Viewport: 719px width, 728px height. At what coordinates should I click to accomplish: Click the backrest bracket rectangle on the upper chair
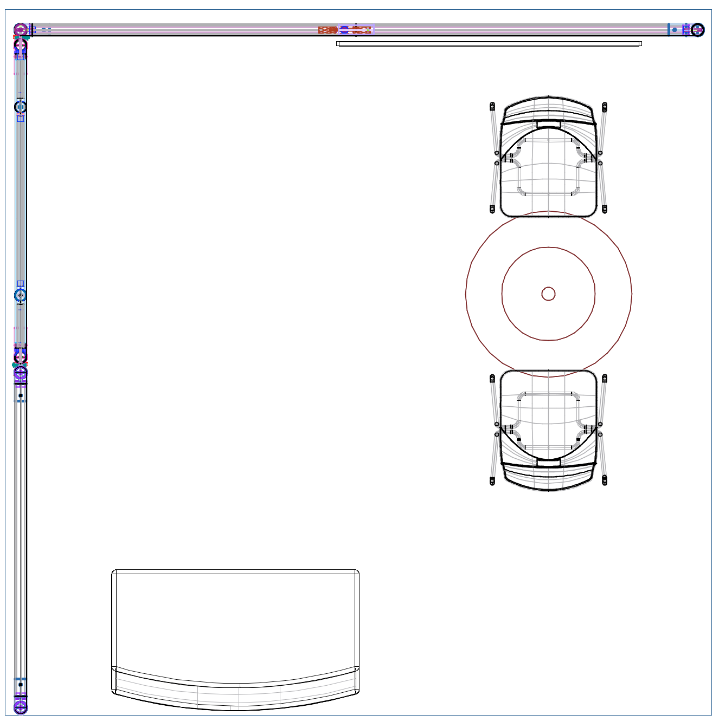tap(548, 125)
